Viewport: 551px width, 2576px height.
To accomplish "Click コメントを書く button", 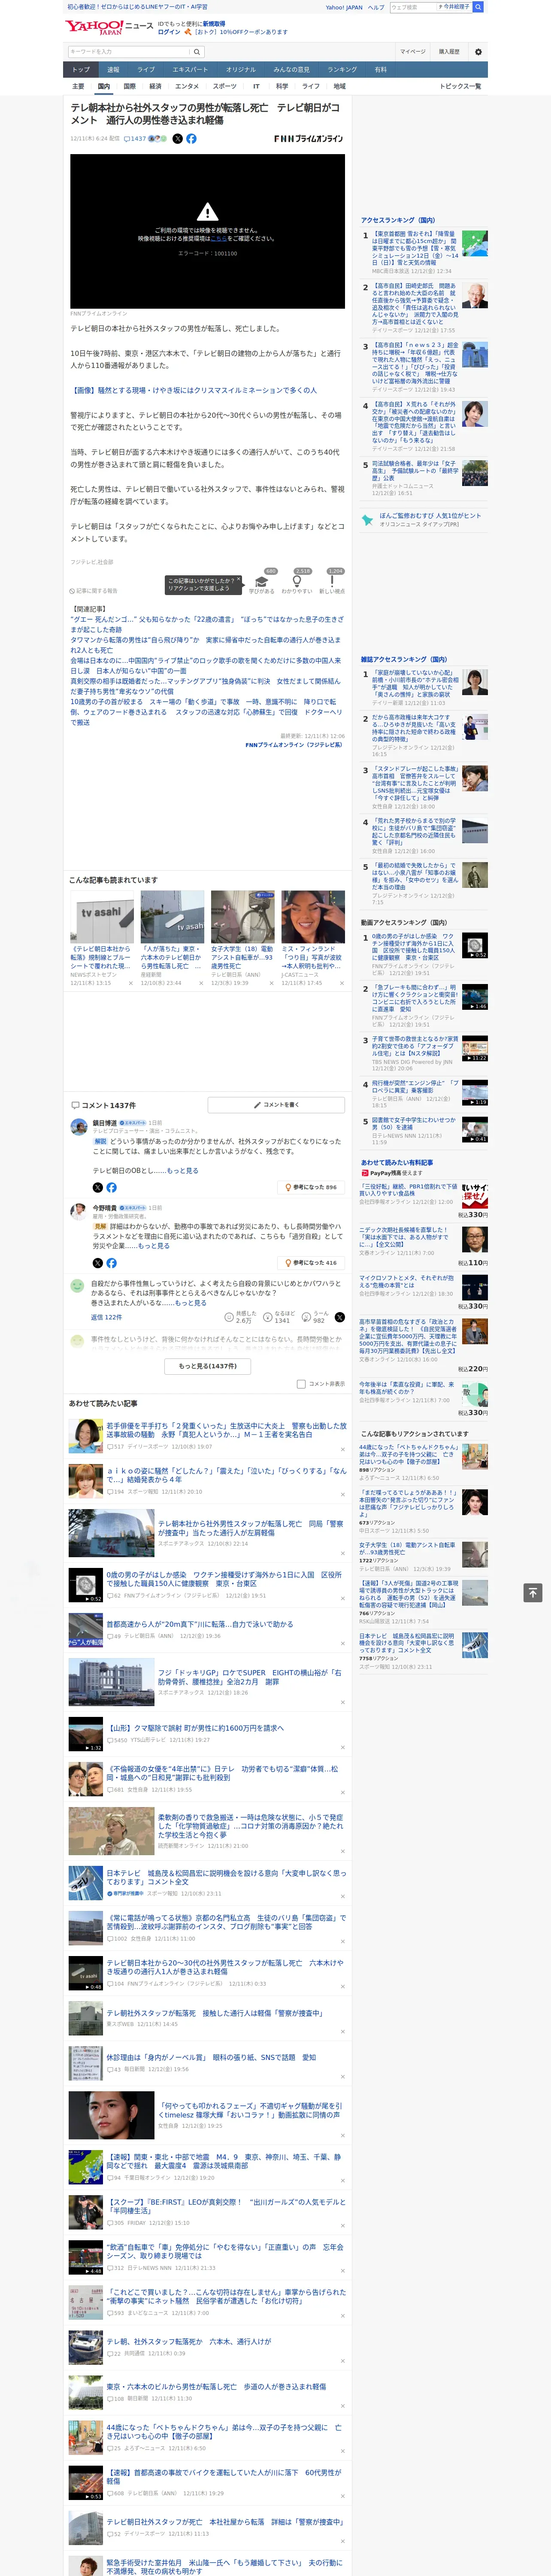I will pos(276,1105).
